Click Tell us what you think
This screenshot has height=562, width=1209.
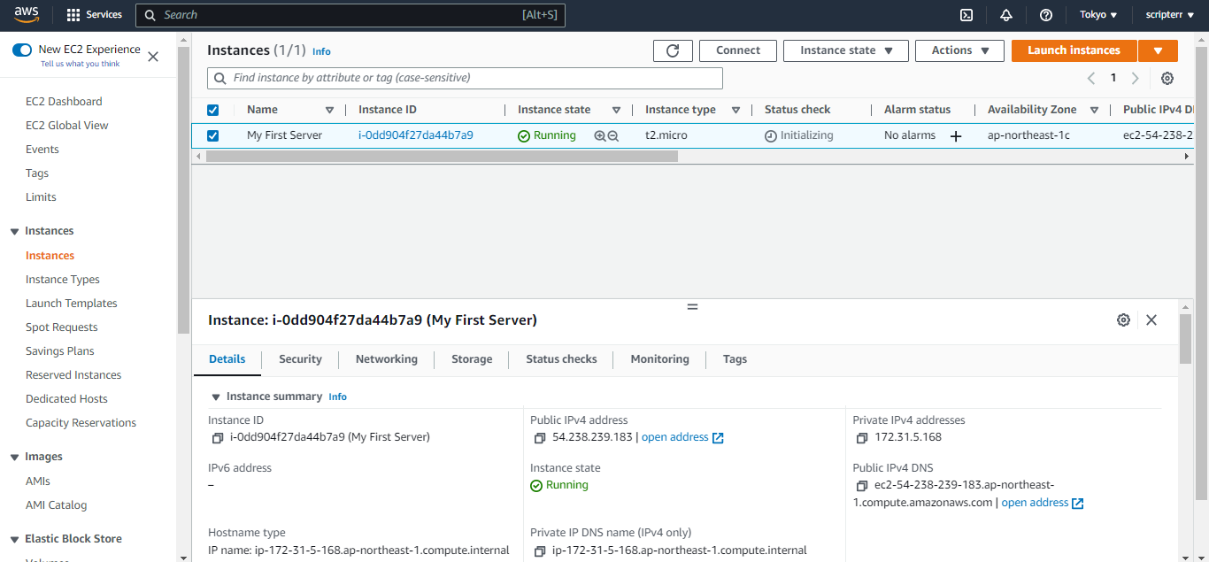(81, 64)
